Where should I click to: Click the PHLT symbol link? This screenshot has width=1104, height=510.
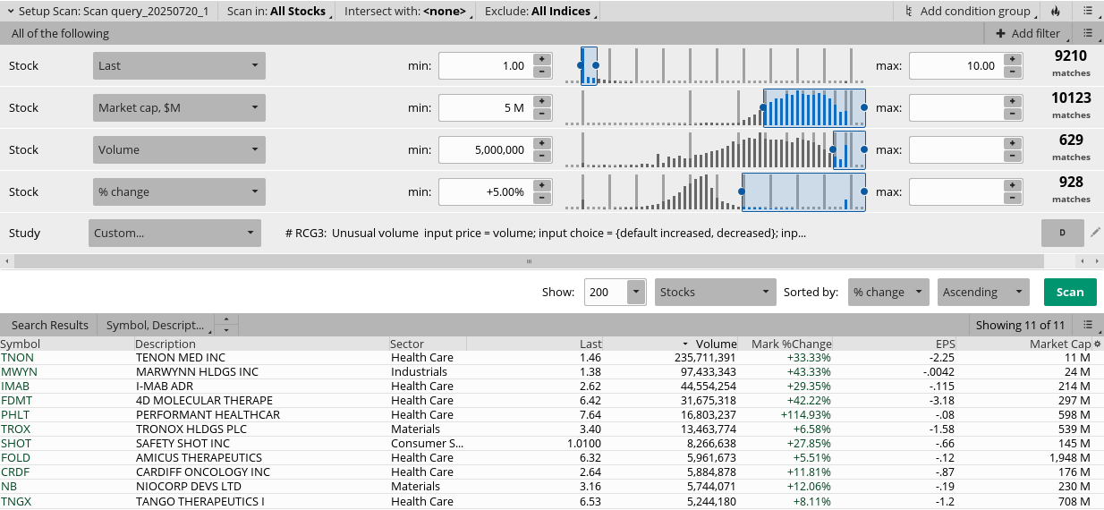coord(15,414)
